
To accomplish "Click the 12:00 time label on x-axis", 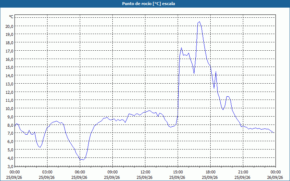I will pos(145,172).
